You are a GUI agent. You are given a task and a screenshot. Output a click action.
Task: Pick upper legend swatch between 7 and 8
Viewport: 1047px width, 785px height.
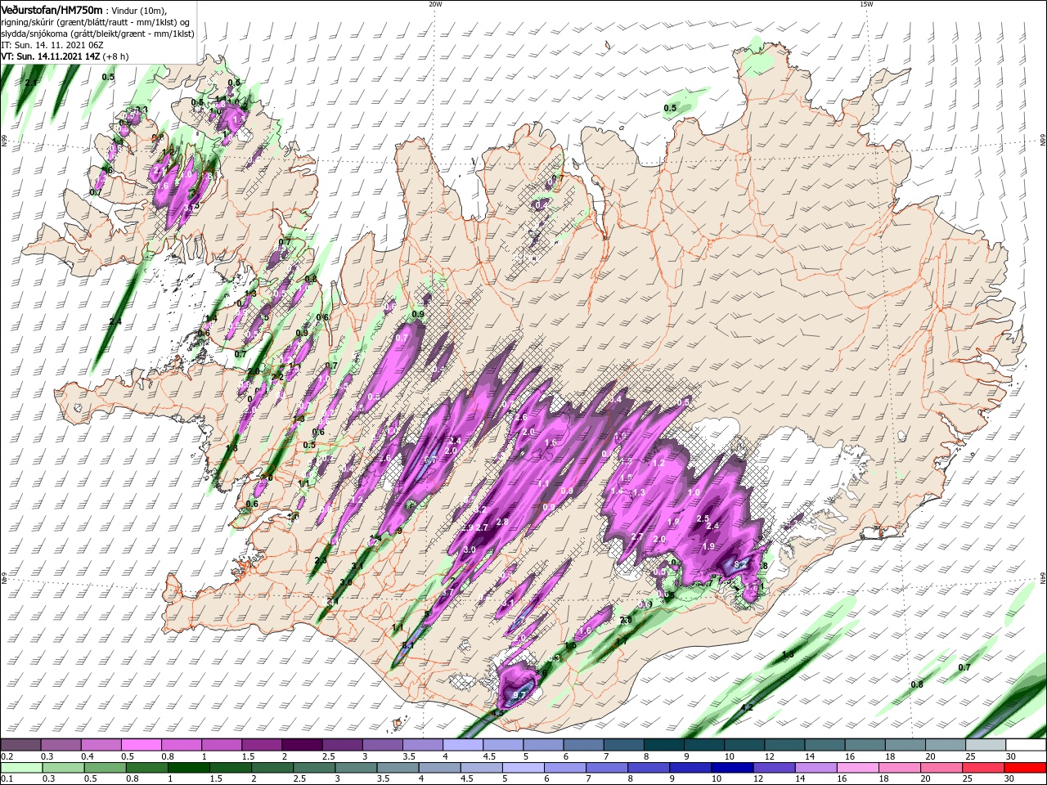click(622, 745)
